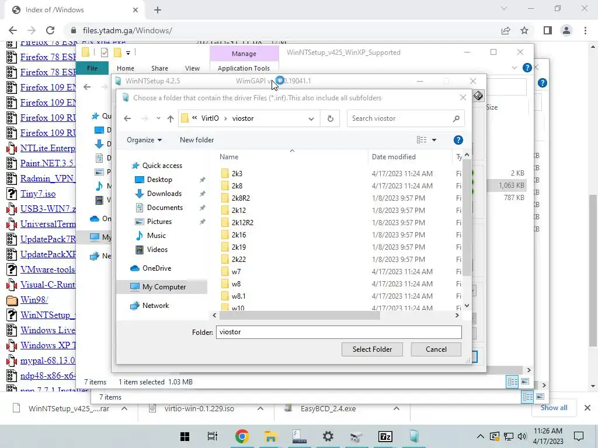The width and height of the screenshot is (598, 448).
Task: Open the Tiny7.iso link
Action: point(38,194)
